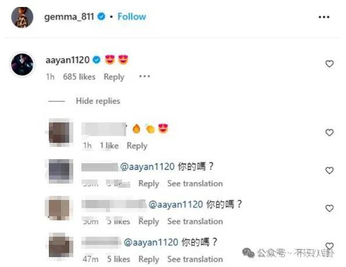This screenshot has width=346, height=267.
Task: Like the first 你的嗎 reply heart
Action: coord(329,171)
